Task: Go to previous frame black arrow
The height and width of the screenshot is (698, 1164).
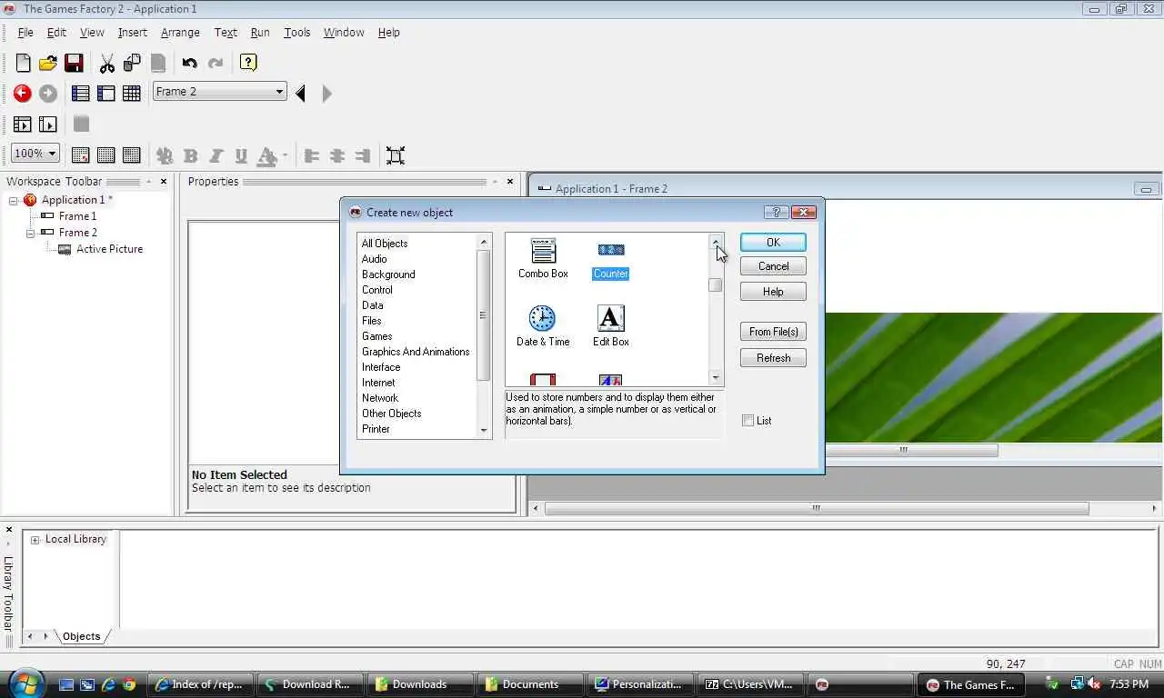Action: coord(301,94)
